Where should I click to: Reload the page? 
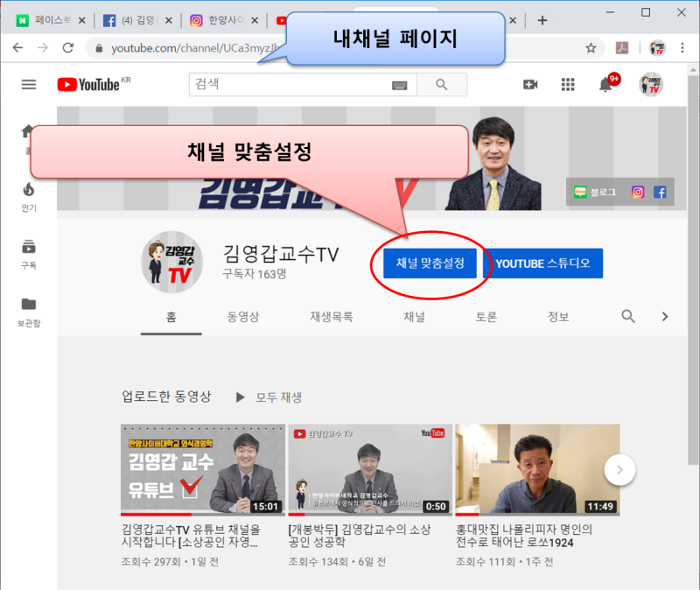click(x=68, y=47)
